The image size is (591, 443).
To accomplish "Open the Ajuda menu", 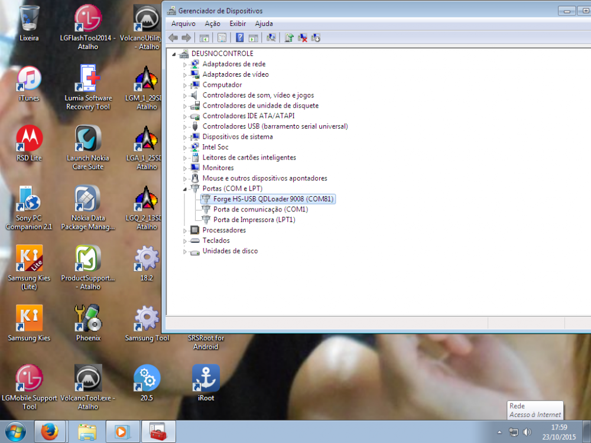I will pyautogui.click(x=264, y=24).
